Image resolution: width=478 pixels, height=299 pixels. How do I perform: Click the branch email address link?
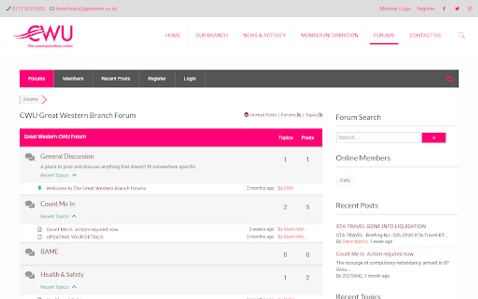86,9
